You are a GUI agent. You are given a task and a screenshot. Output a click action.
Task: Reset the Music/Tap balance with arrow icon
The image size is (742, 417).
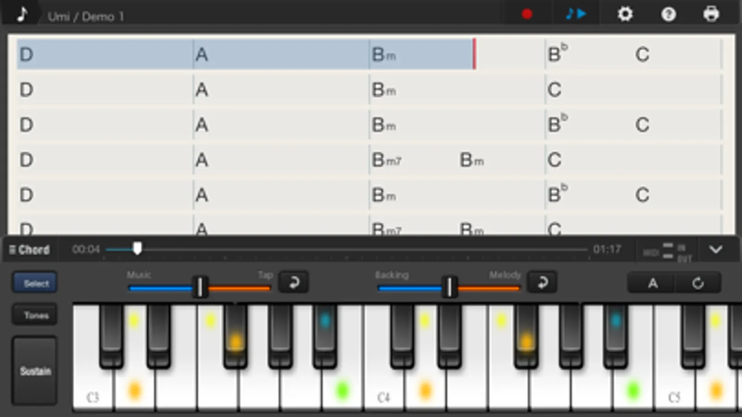click(x=294, y=282)
